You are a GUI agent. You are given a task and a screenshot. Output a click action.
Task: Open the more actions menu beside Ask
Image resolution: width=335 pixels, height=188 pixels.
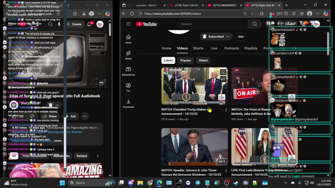click(x=85, y=116)
